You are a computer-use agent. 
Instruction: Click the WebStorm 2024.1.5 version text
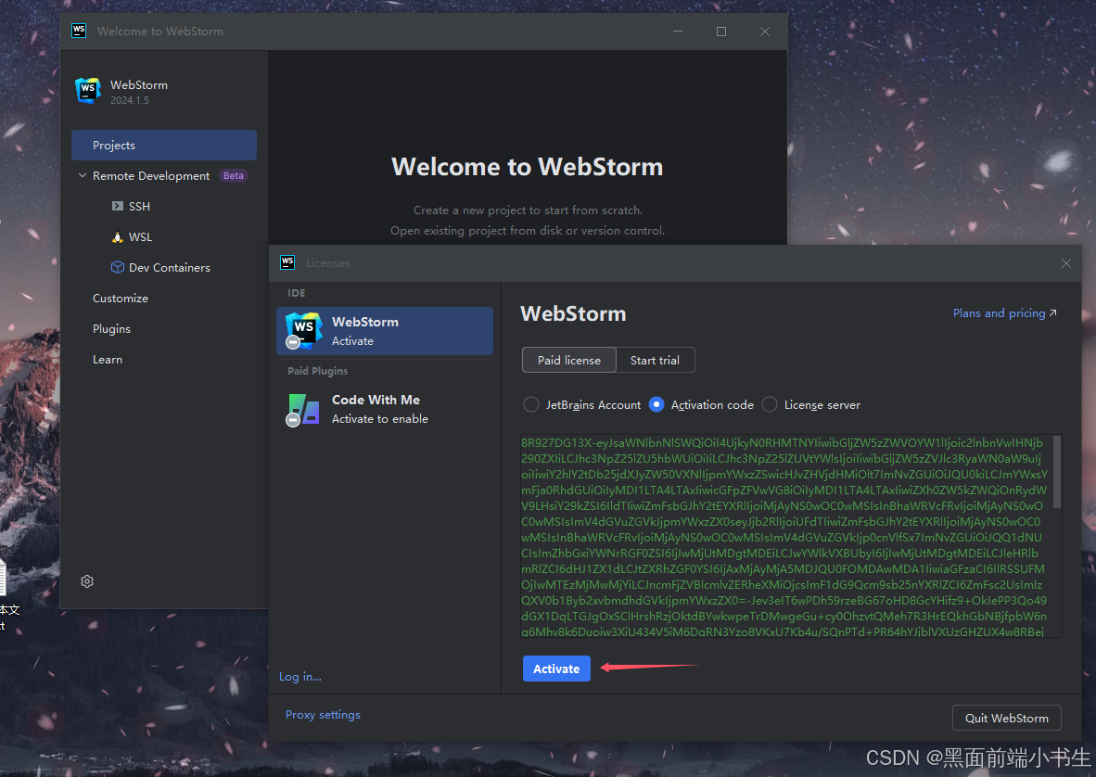click(x=130, y=101)
